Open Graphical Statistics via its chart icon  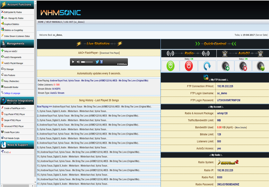pos(3,23)
